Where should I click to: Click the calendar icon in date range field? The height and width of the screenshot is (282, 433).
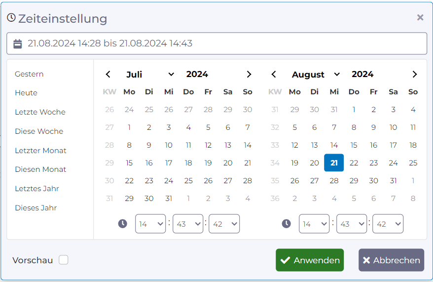pos(18,43)
